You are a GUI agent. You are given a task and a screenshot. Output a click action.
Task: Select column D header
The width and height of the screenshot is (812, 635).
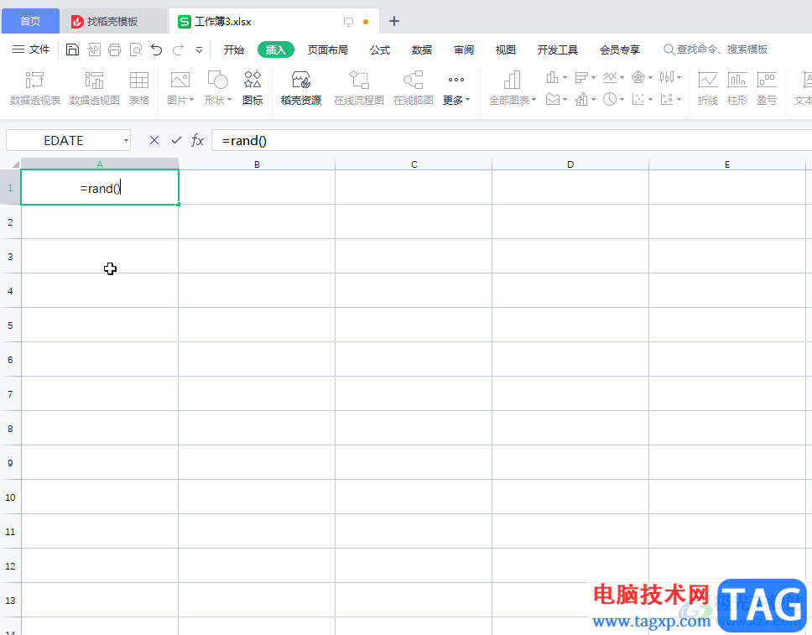click(570, 164)
